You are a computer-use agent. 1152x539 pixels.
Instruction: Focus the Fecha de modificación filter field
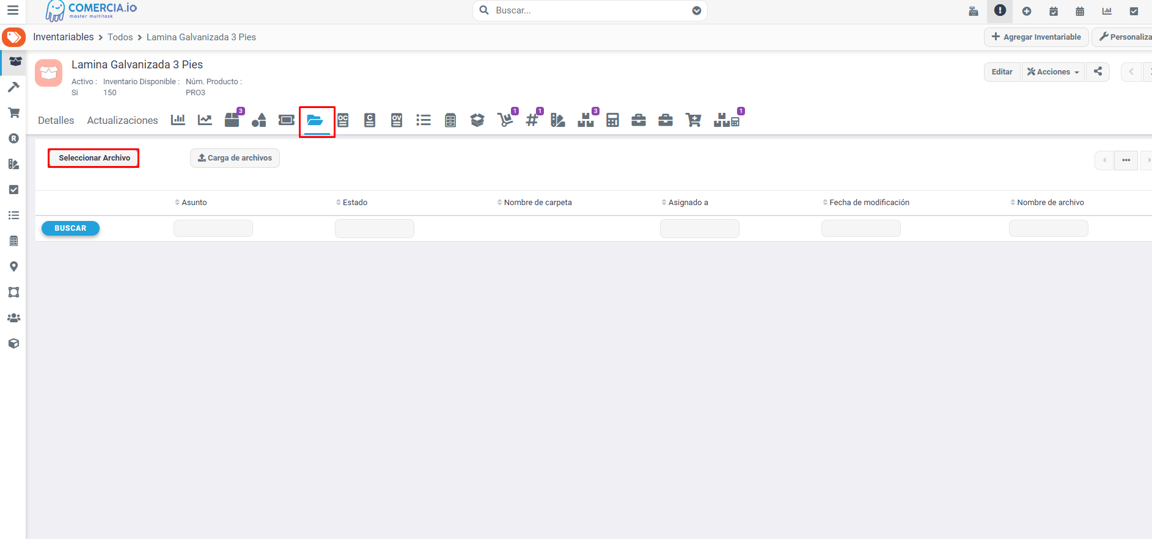(861, 228)
